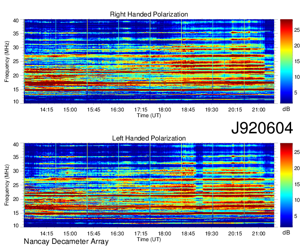Click the 15 MHz tick label on the bottom plot
The width and height of the screenshot is (305, 247).
(16, 213)
